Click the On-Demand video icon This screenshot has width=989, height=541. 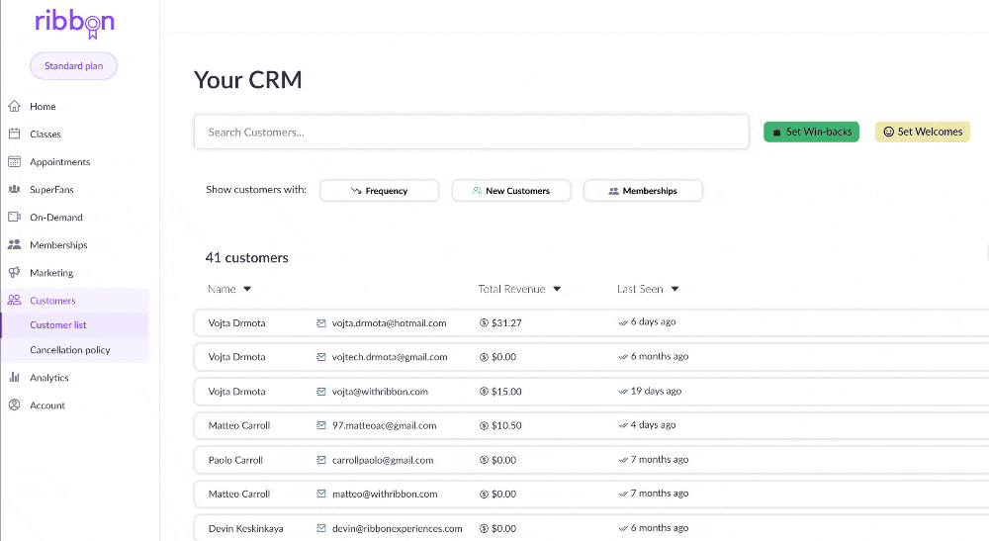15,217
